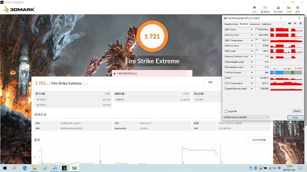Image resolution: width=307 pixels, height=172 pixels.
Task: Open 3DMark Options gear icon
Action: tap(298, 8)
